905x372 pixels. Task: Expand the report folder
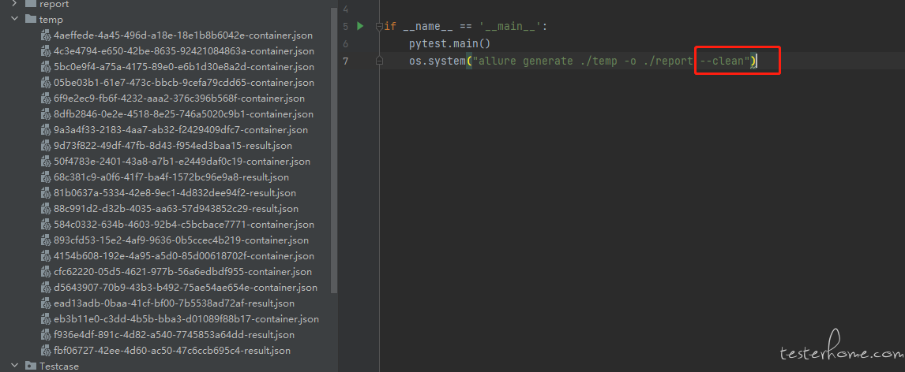coord(14,3)
